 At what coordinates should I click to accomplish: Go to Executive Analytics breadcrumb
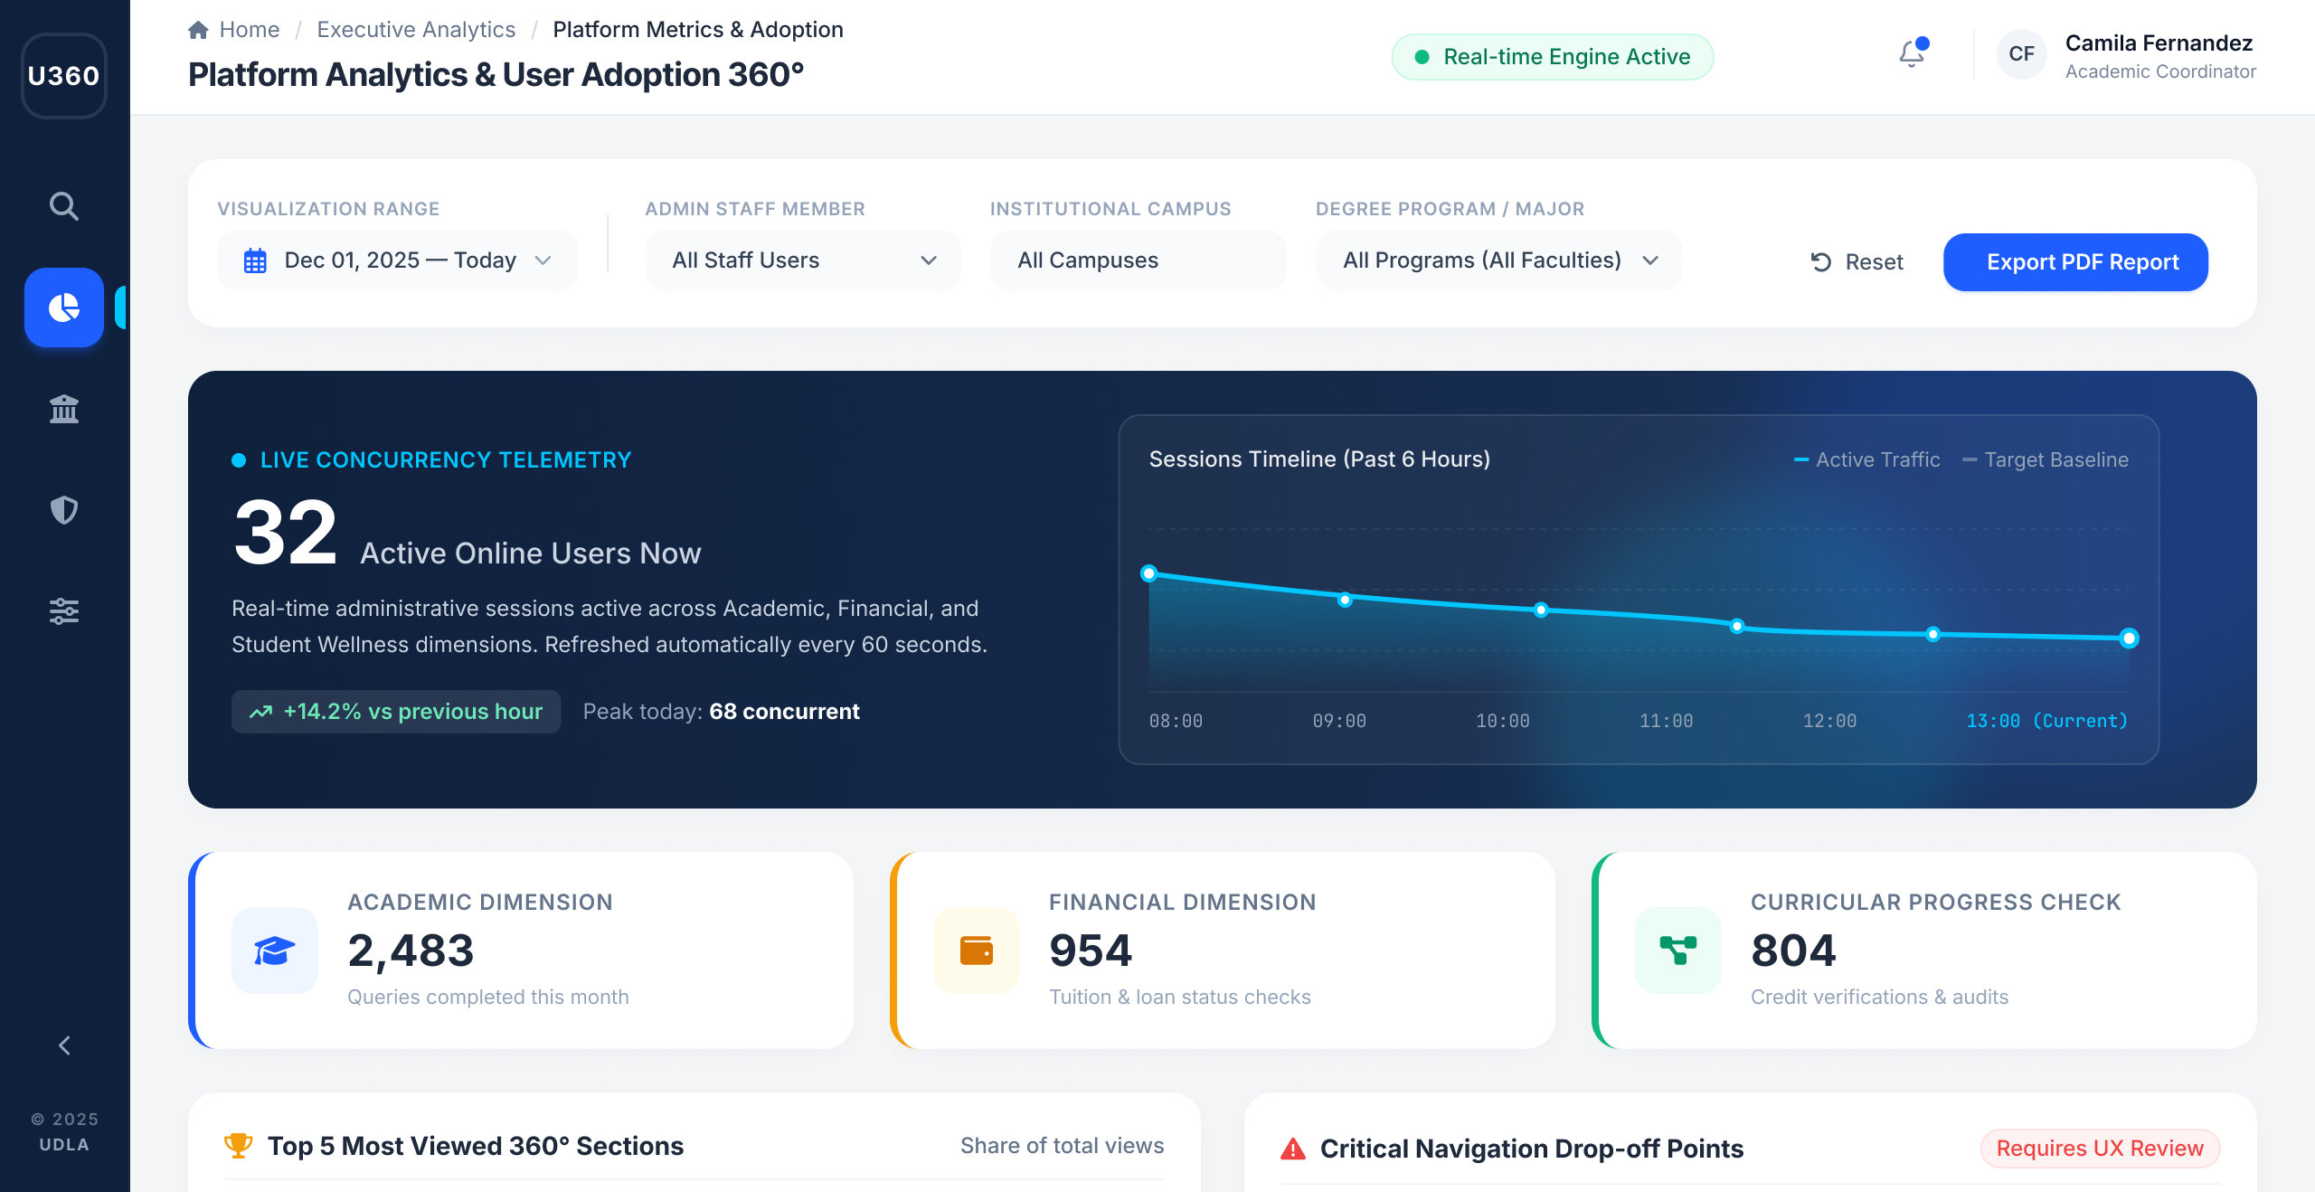[416, 30]
